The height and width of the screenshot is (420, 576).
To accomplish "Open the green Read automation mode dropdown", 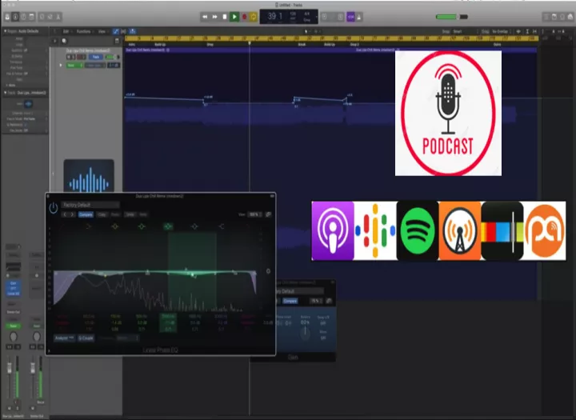I will (x=74, y=65).
